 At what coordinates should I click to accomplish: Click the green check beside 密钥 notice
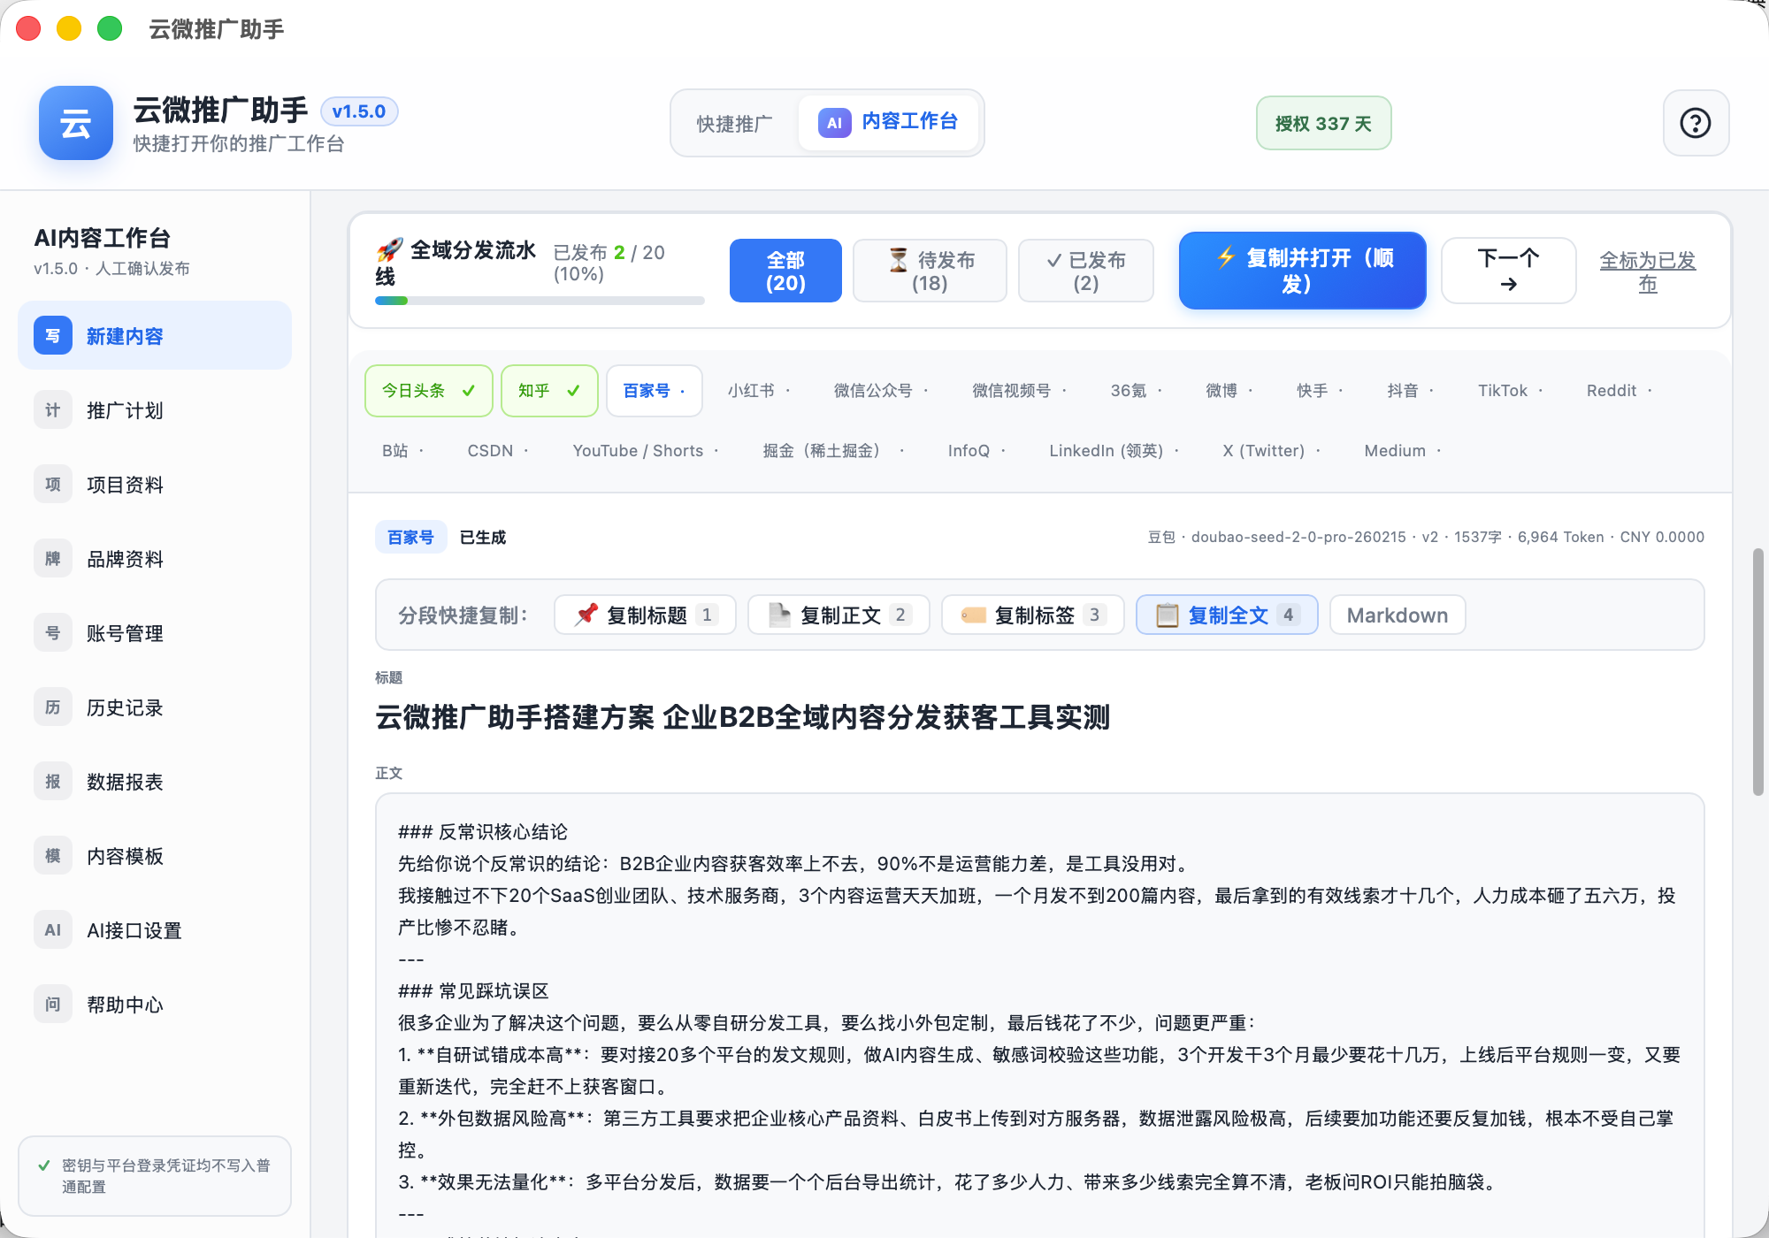coord(44,1165)
